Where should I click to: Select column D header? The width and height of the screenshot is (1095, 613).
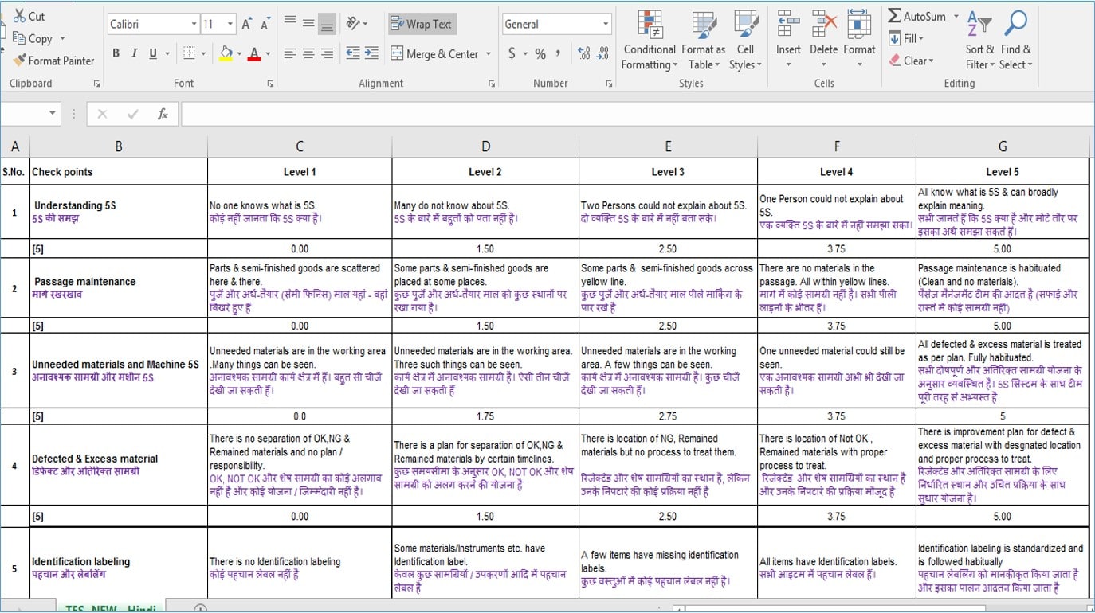pos(485,146)
